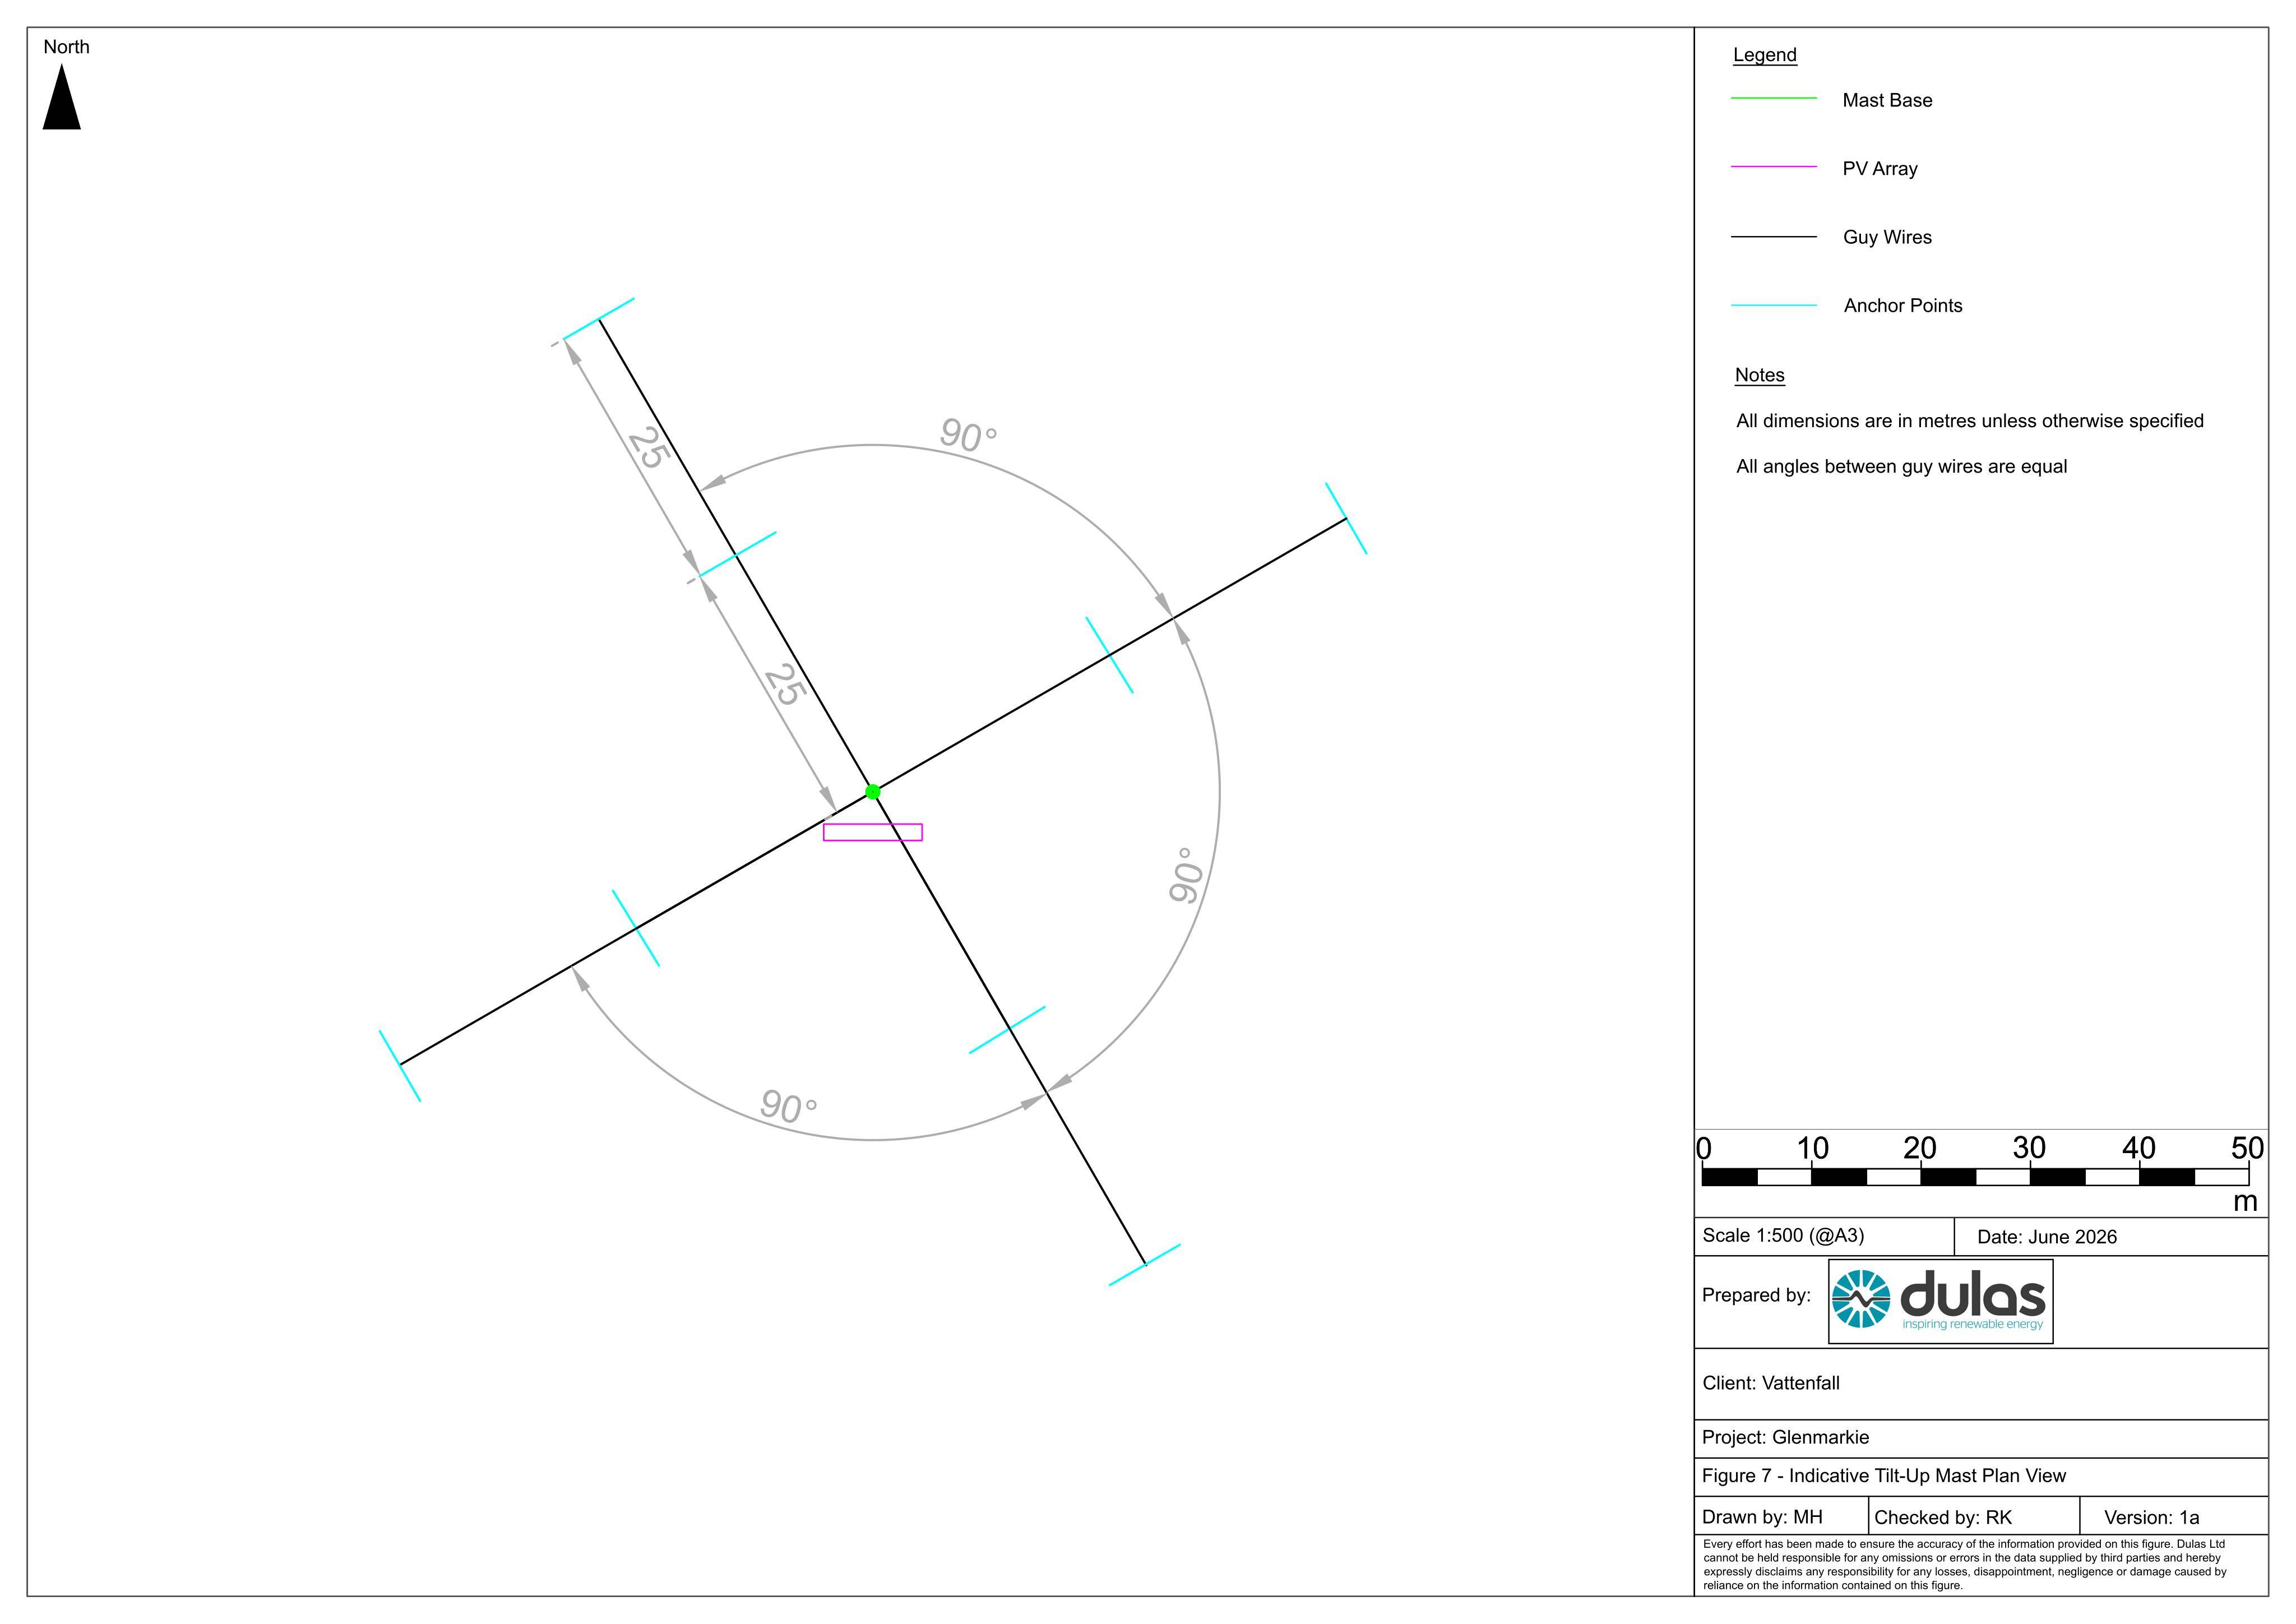Click the 'Legend' heading

tap(1765, 55)
